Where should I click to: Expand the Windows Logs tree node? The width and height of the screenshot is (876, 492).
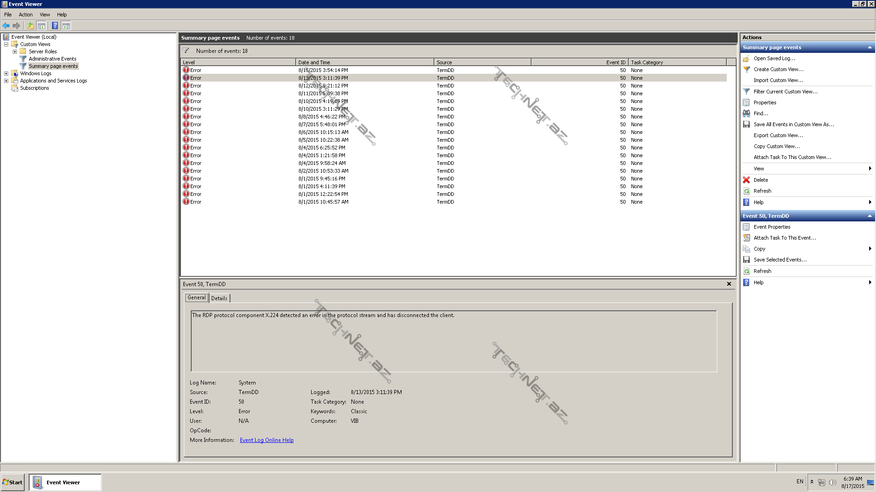tap(6, 73)
